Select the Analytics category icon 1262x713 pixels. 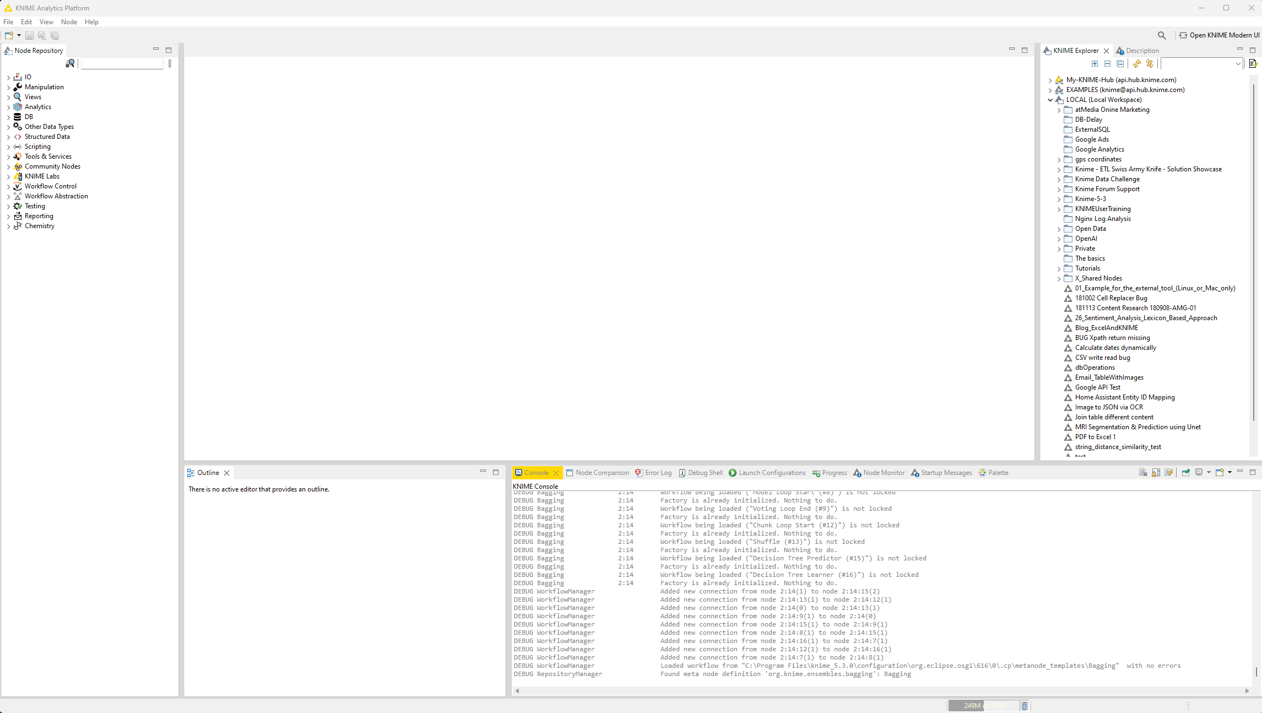tap(18, 107)
